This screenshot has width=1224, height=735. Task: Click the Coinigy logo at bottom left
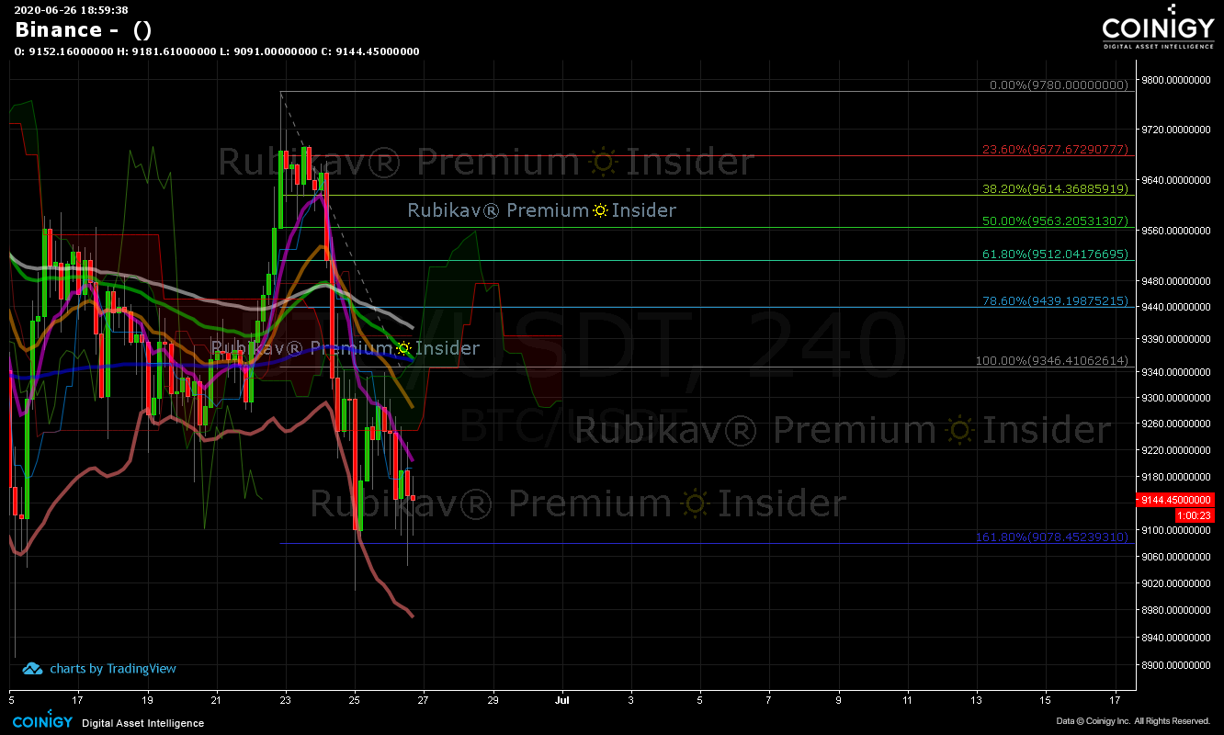[41, 722]
